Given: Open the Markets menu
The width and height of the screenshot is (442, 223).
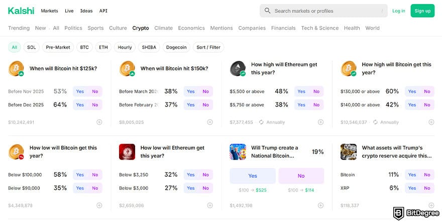Looking at the screenshot, I should (x=49, y=11).
